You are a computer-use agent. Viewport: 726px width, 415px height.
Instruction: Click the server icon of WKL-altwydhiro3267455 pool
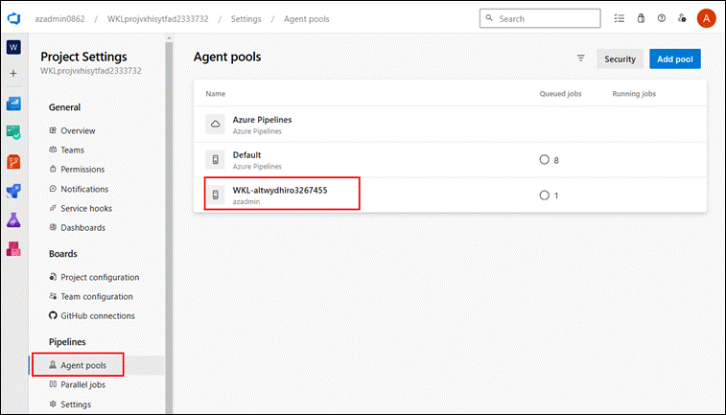point(215,195)
